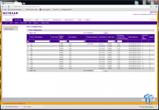The height and width of the screenshot is (110, 159).
Task: Open dropdown arrow next to 01.png download
Action: [x=44, y=107]
